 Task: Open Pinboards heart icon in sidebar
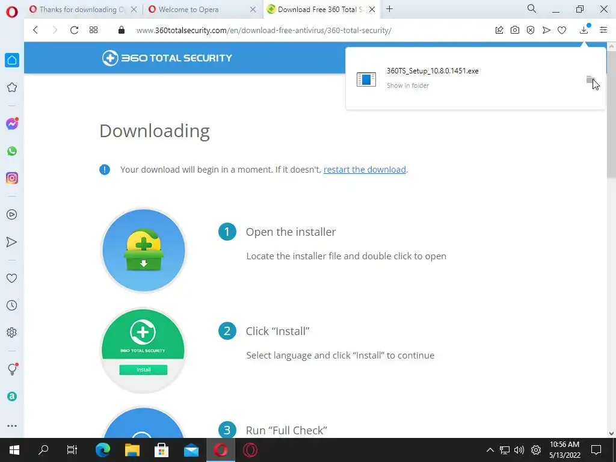pos(12,278)
